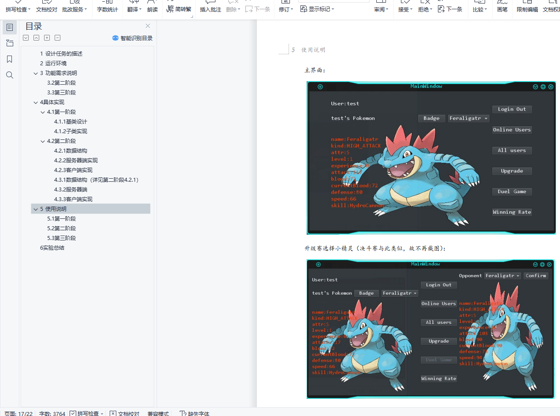
Task: Jump to '6实验总结' in outline
Action: [x=52, y=248]
